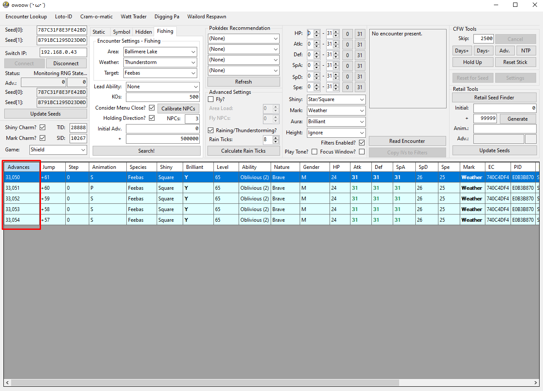
Task: Open the Height filter dropdown
Action: point(336,133)
